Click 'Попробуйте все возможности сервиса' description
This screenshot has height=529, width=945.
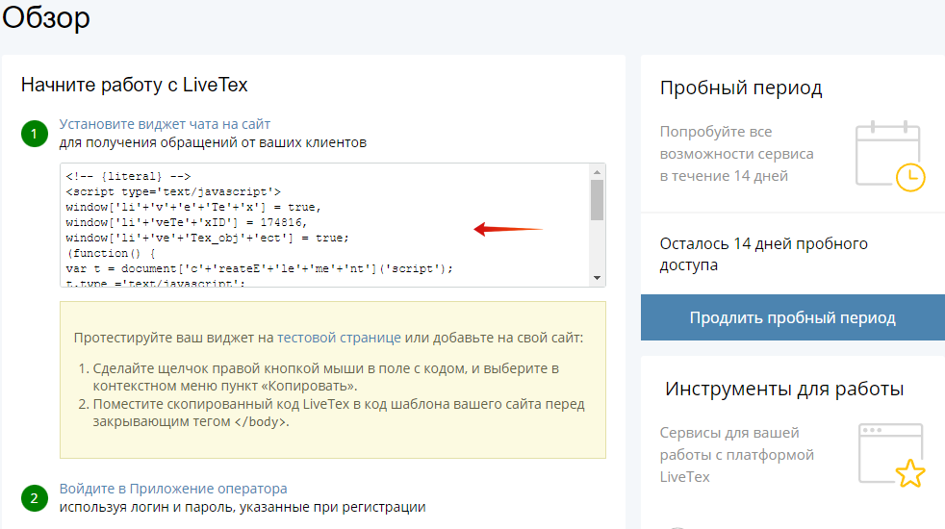736,154
